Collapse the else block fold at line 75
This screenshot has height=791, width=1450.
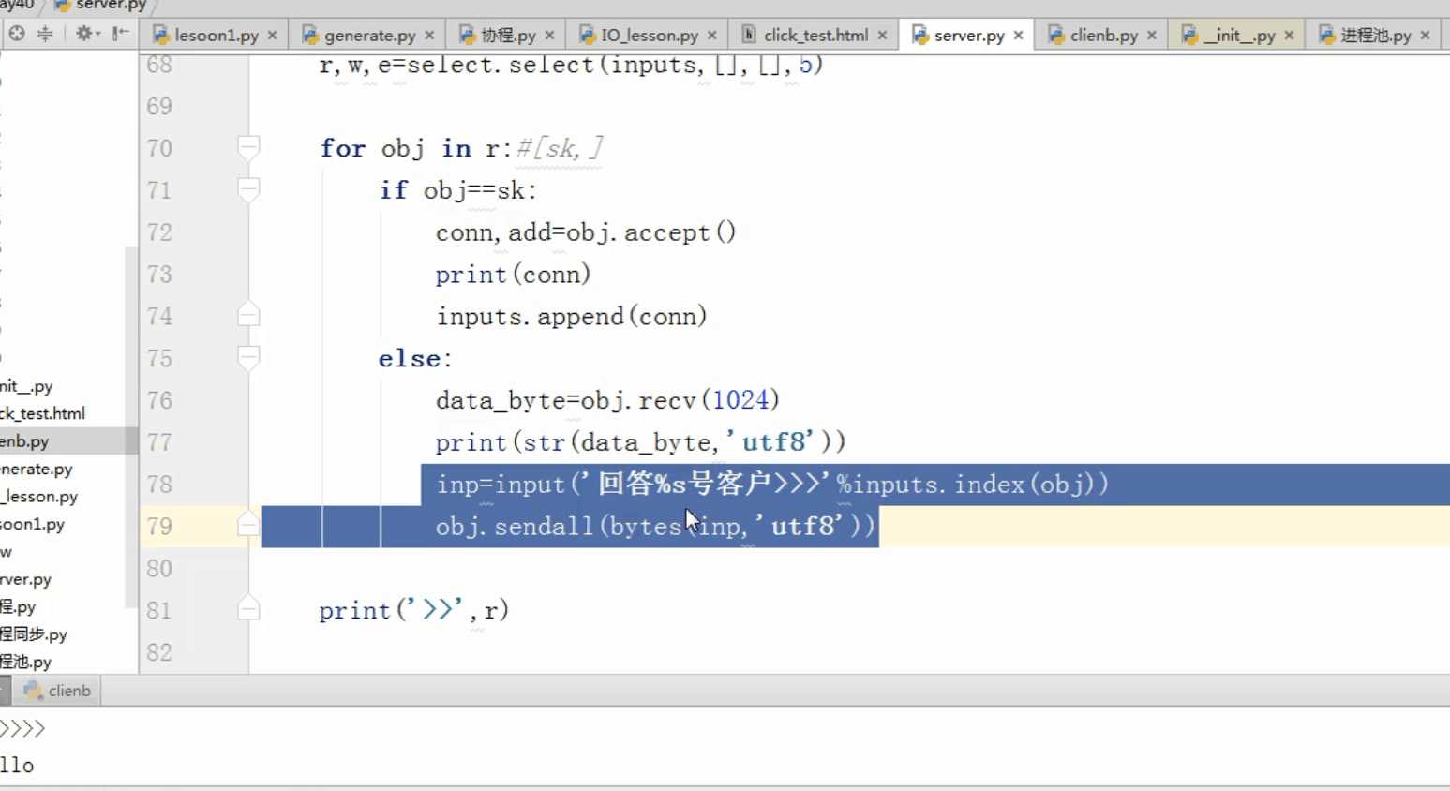(248, 357)
